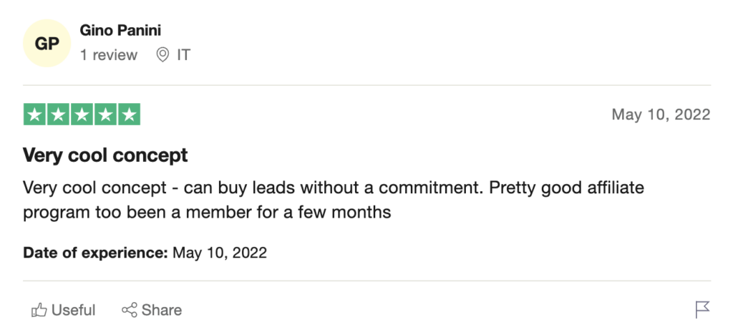Click the thumbs-up Useful icon
This screenshot has width=733, height=330.
pyautogui.click(x=39, y=310)
